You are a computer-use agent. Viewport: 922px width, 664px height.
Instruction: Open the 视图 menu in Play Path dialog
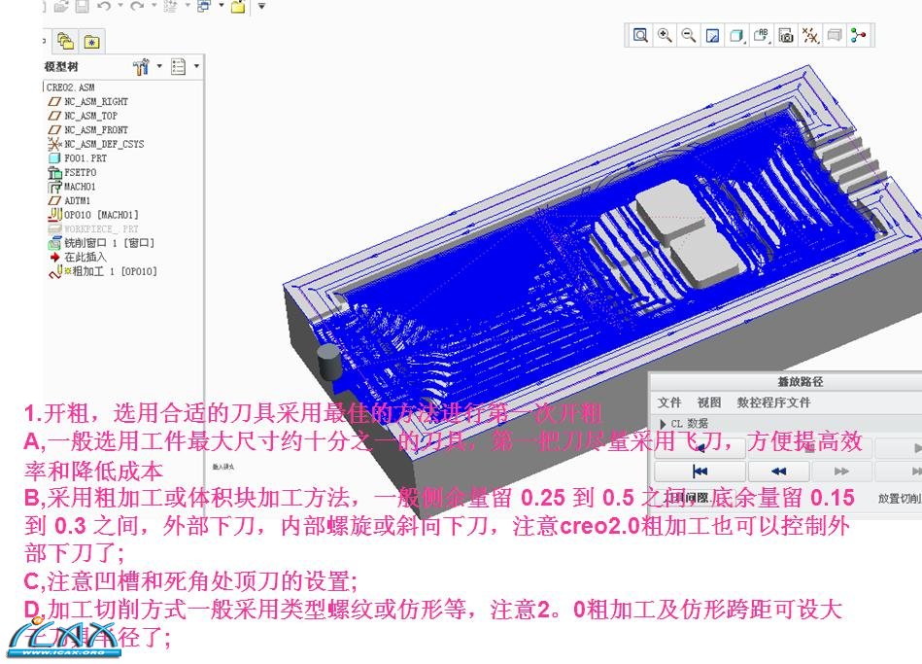pyautogui.click(x=708, y=402)
